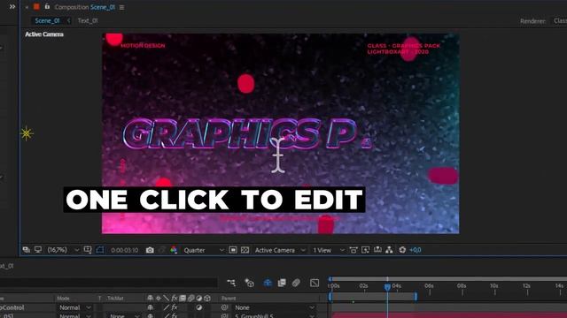567x318 pixels.
Task: Toggle quality switch on the Control layer
Action: click(x=167, y=307)
